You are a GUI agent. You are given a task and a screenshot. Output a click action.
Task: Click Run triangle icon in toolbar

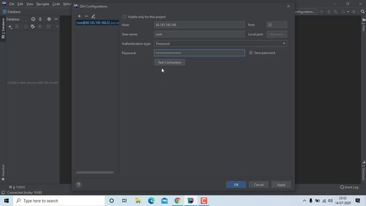tap(322, 11)
